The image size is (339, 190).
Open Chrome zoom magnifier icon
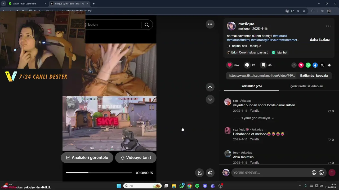(298, 11)
